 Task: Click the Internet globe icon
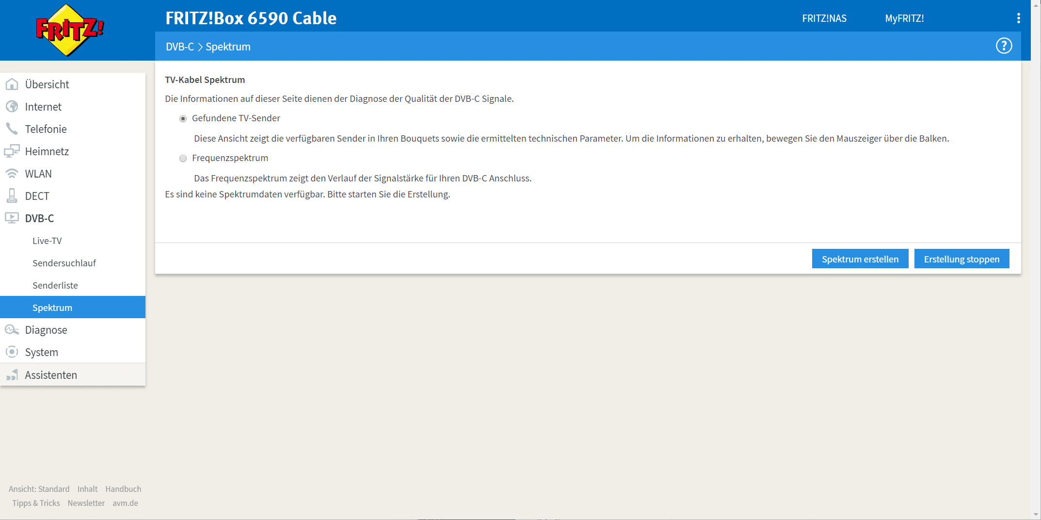click(x=12, y=107)
